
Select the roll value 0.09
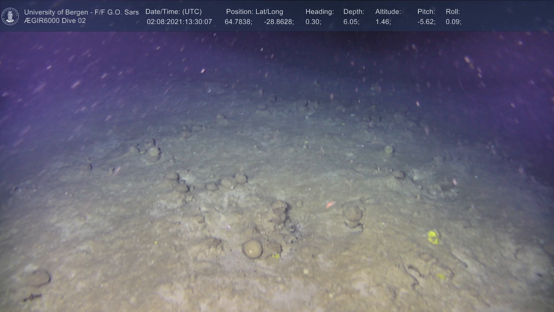click(x=453, y=22)
